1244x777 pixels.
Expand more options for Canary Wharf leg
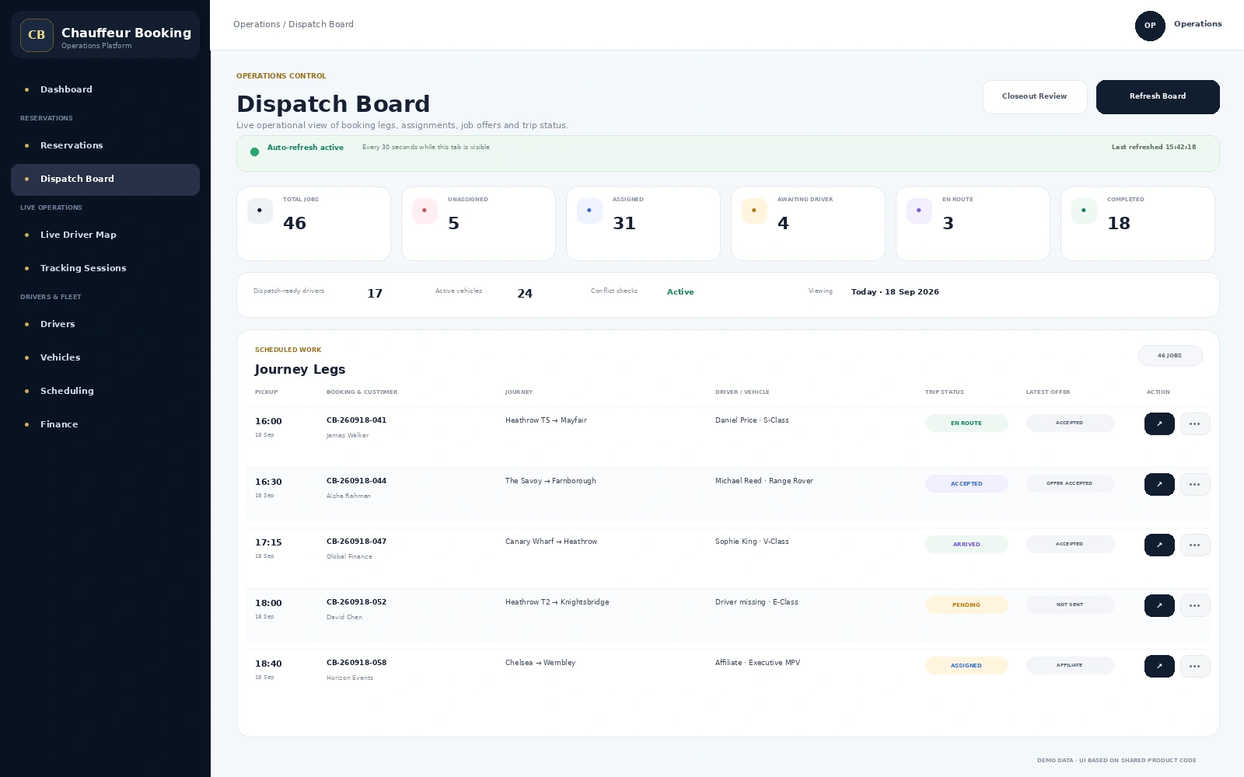(x=1195, y=545)
